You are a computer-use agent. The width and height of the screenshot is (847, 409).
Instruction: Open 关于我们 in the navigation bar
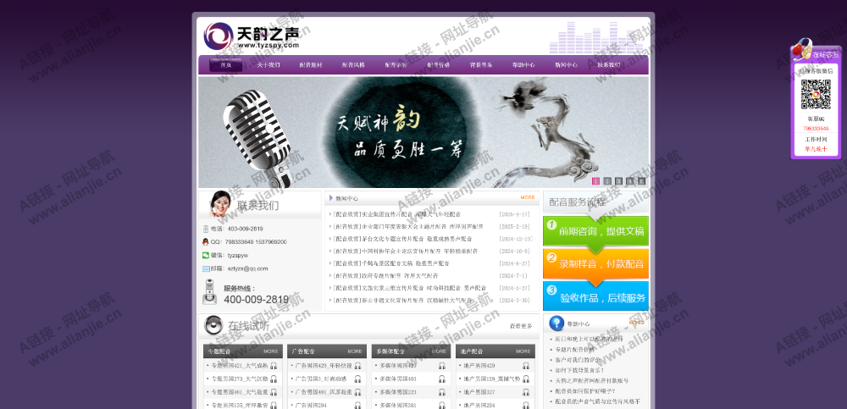click(268, 64)
